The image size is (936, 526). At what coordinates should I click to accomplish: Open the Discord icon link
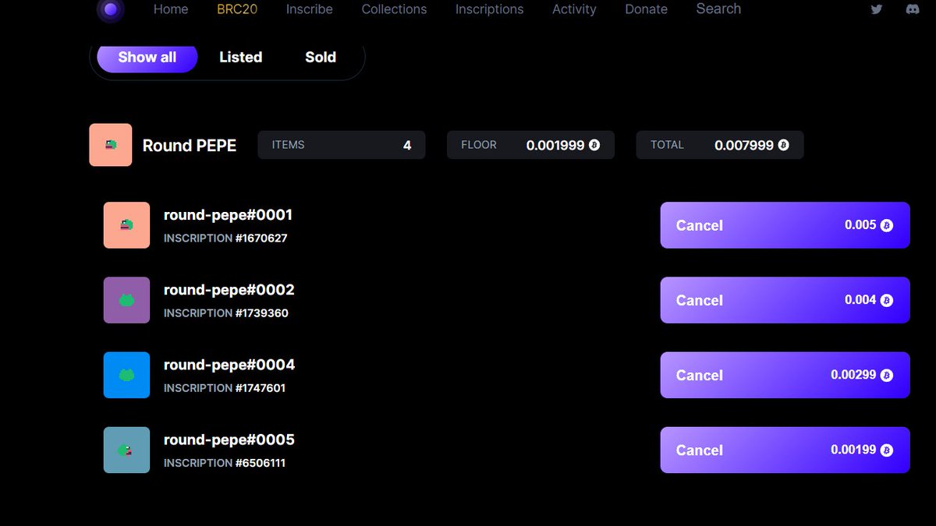tap(912, 9)
